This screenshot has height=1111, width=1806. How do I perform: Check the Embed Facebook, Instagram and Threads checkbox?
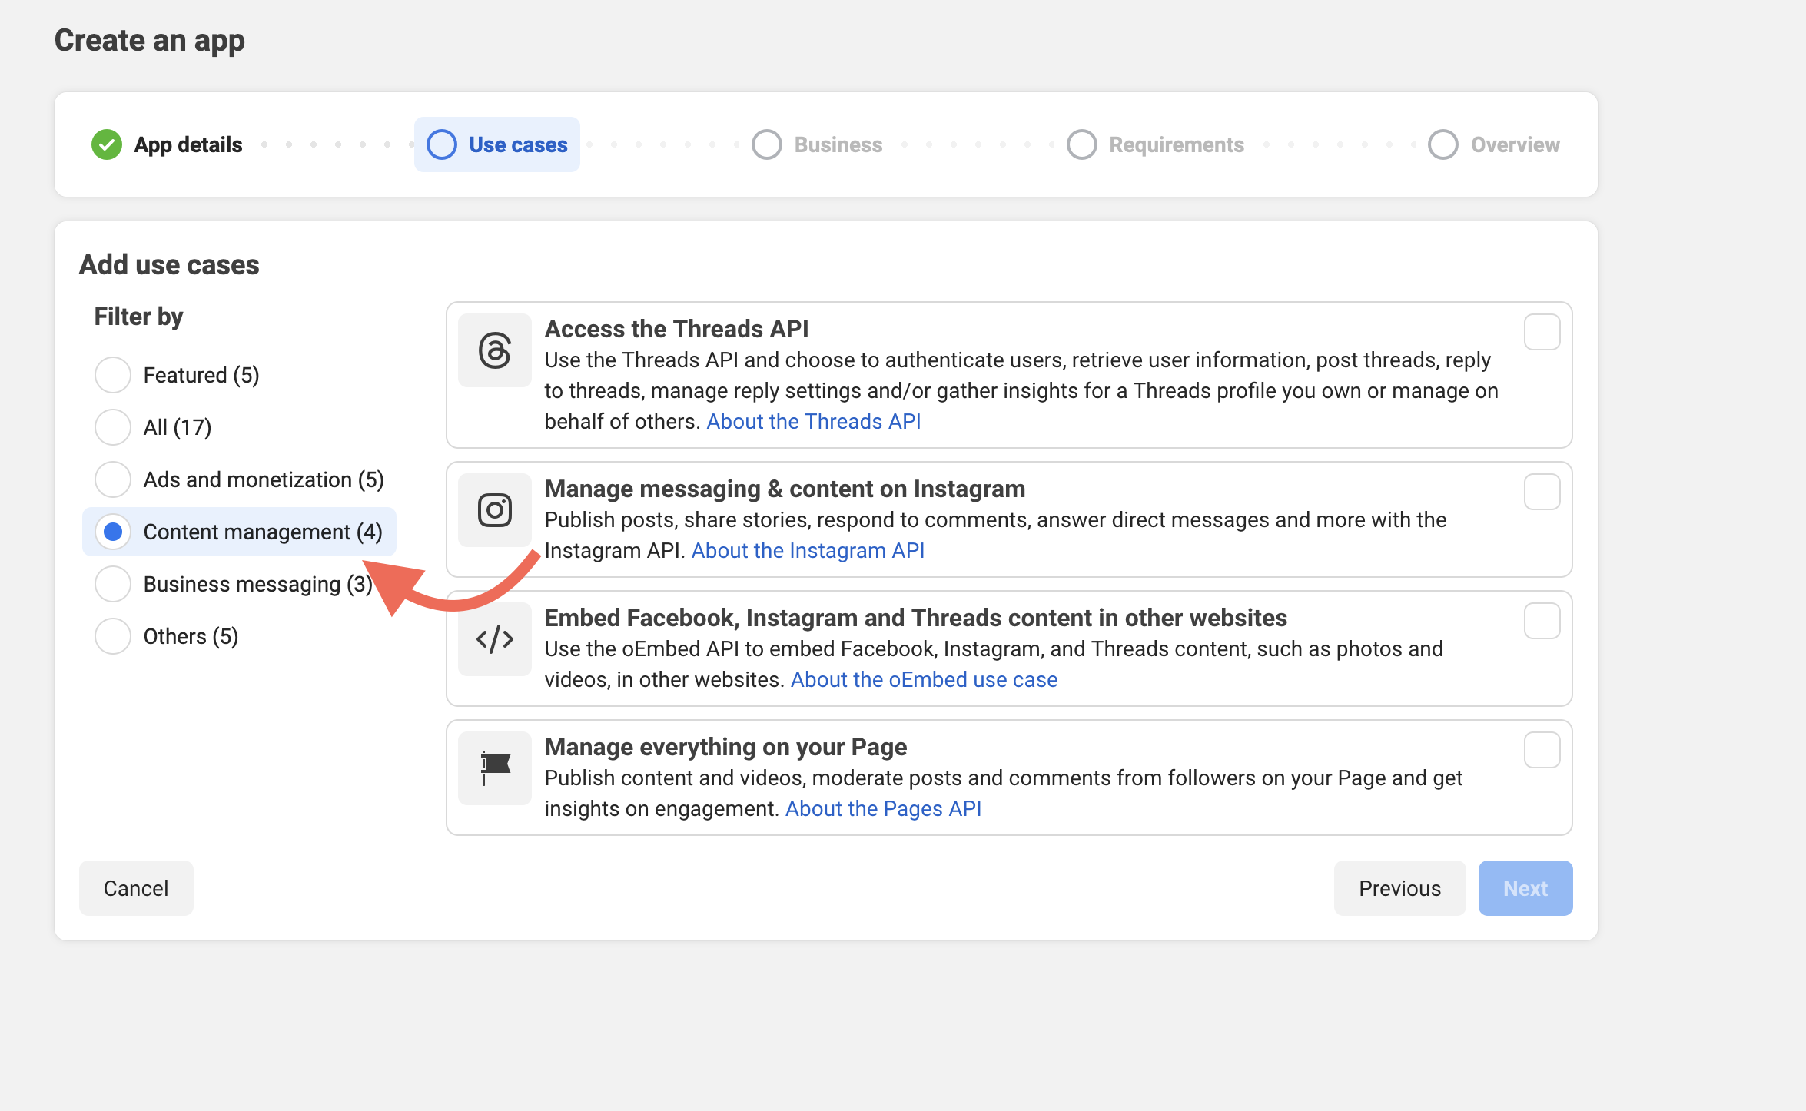pyautogui.click(x=1542, y=621)
